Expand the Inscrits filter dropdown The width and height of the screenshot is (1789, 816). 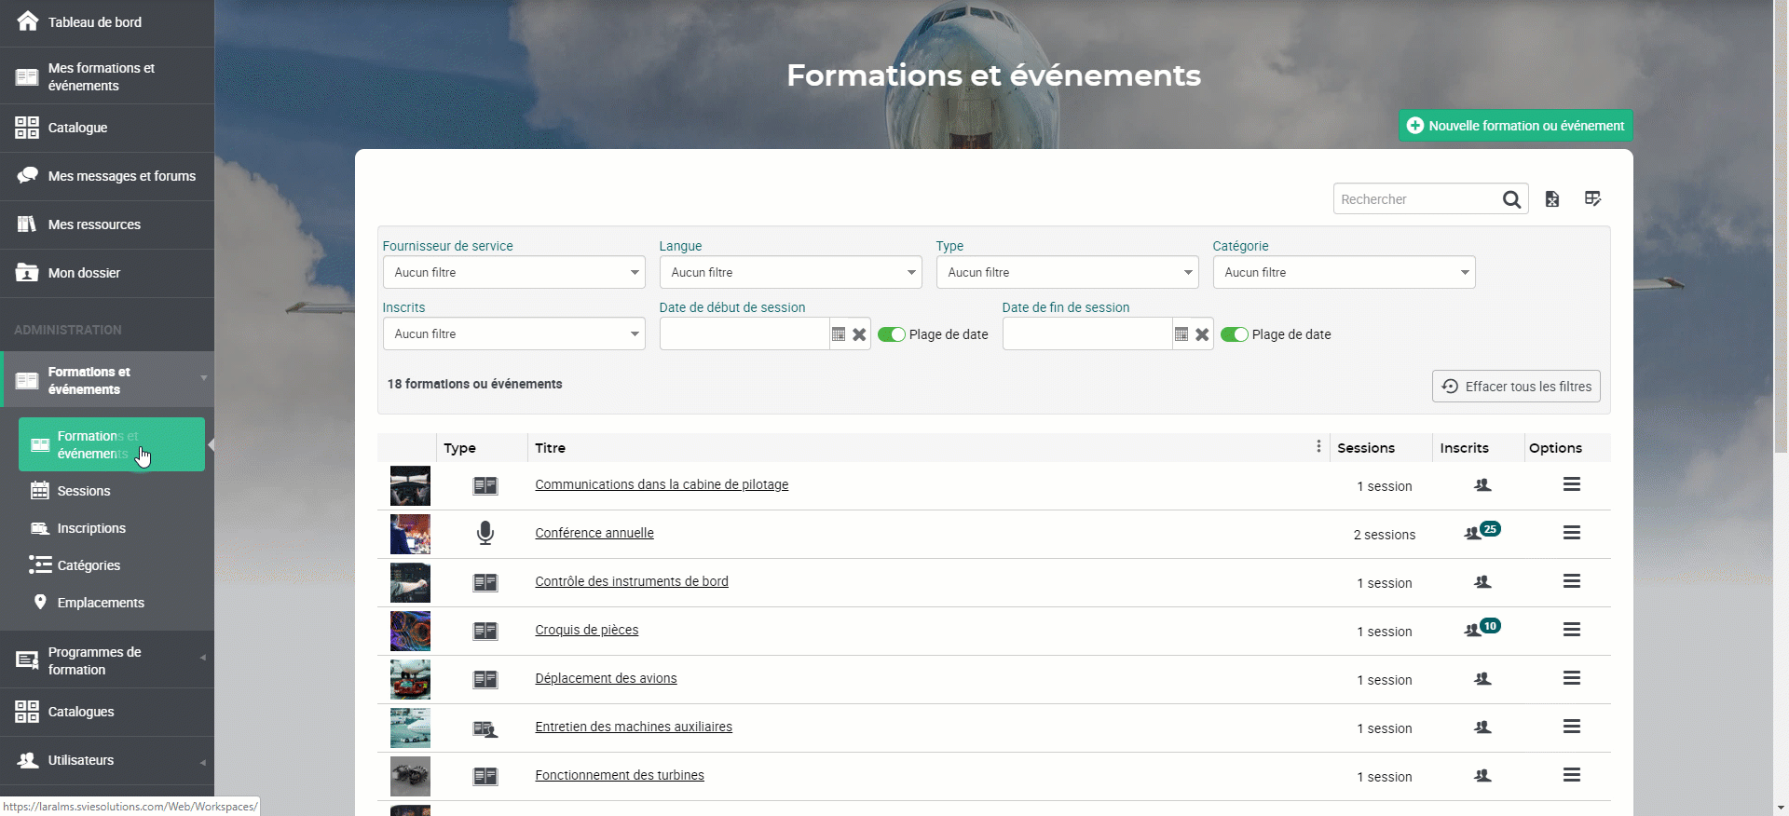tap(513, 334)
